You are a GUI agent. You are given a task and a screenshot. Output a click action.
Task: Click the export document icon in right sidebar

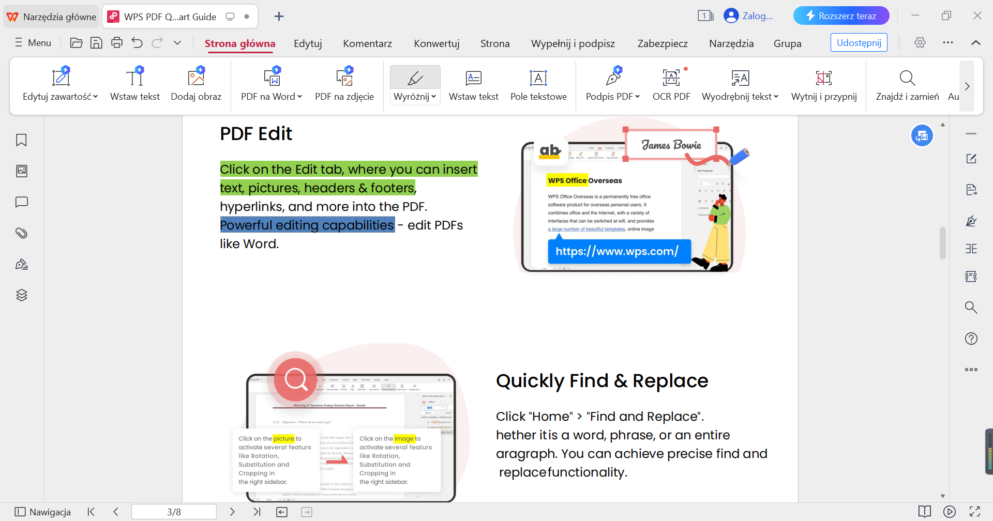click(x=971, y=190)
